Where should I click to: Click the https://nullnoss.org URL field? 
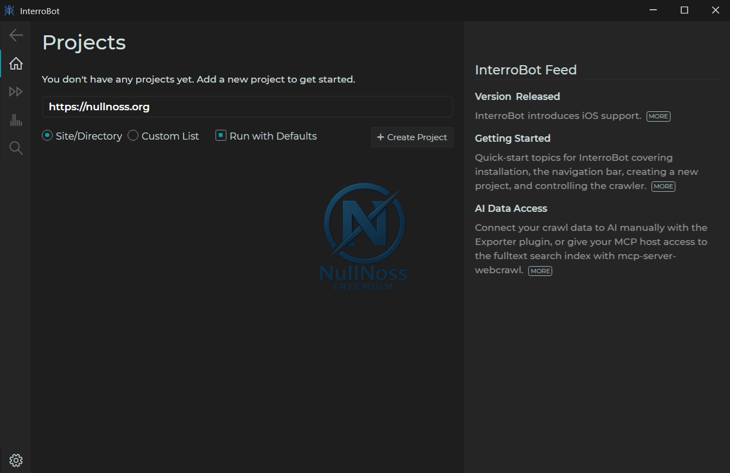[247, 106]
